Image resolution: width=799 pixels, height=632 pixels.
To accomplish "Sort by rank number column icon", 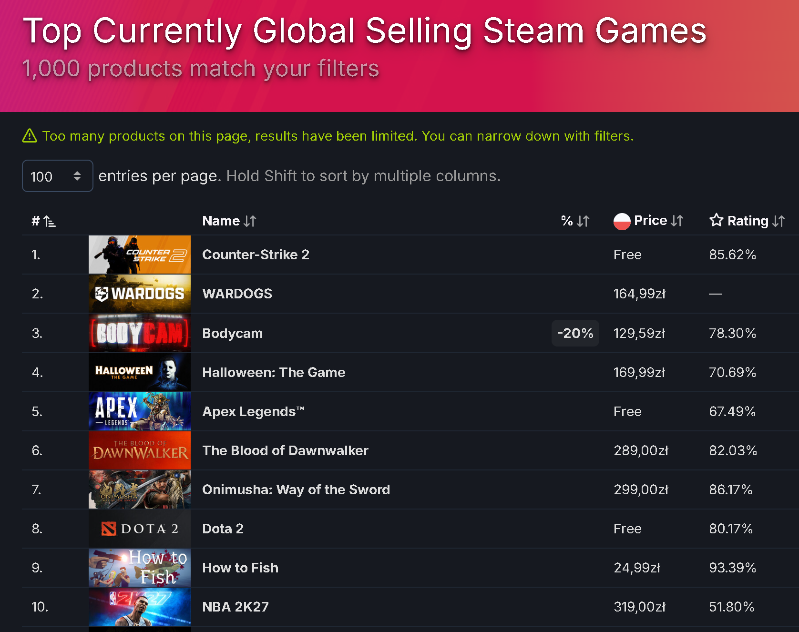I will click(50, 221).
